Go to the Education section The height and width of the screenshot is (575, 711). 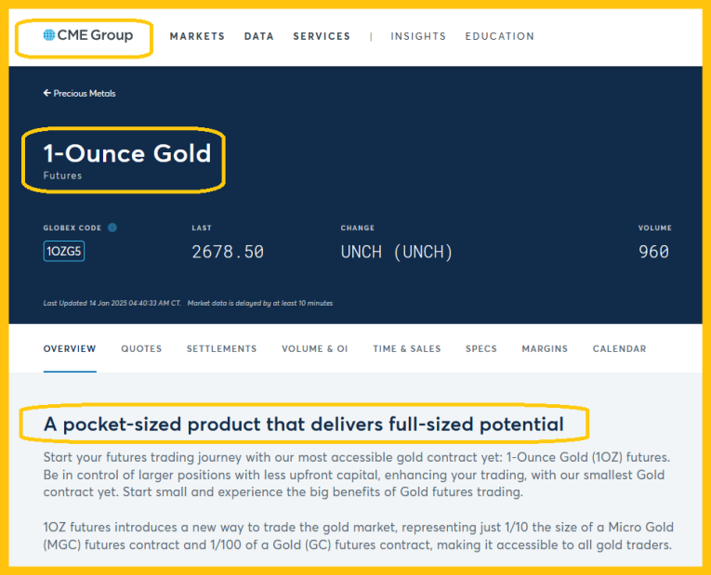(x=499, y=37)
